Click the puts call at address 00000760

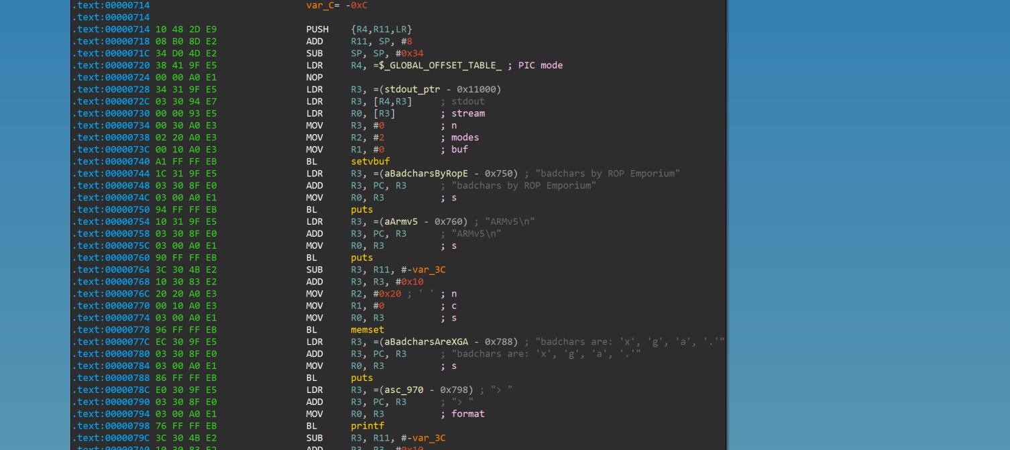pyautogui.click(x=361, y=258)
